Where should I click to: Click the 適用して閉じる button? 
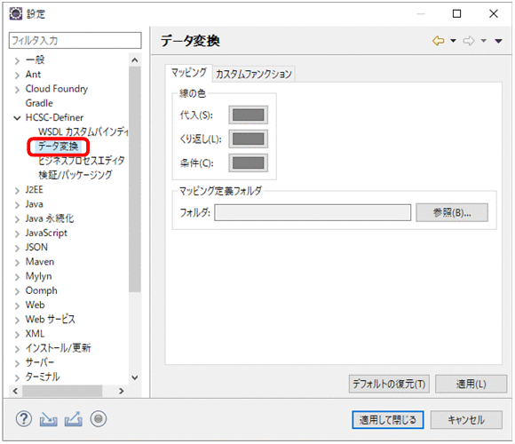pyautogui.click(x=388, y=420)
